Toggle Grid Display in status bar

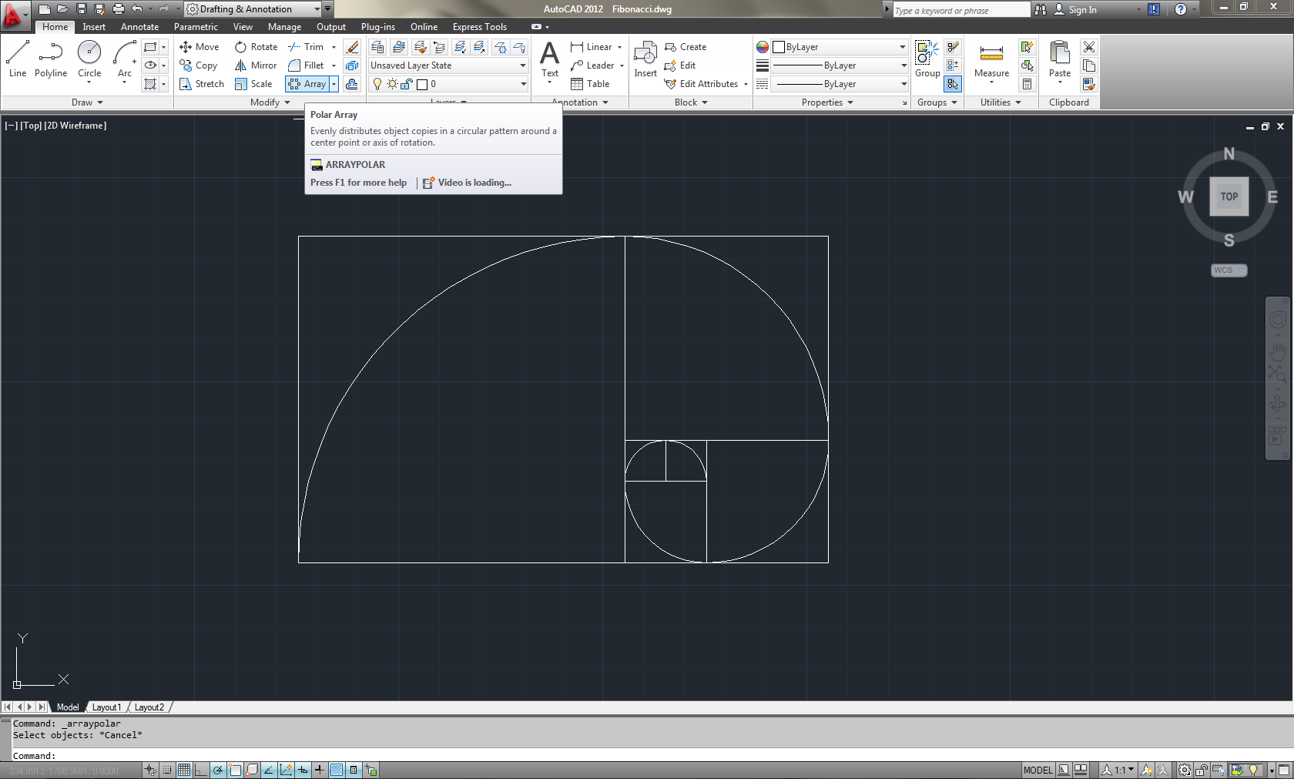(x=184, y=770)
